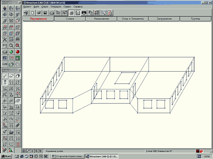Viewport: 213px width, 159px height.
Task: Click the camera snapshot icon in the toolbar
Action: point(84,13)
